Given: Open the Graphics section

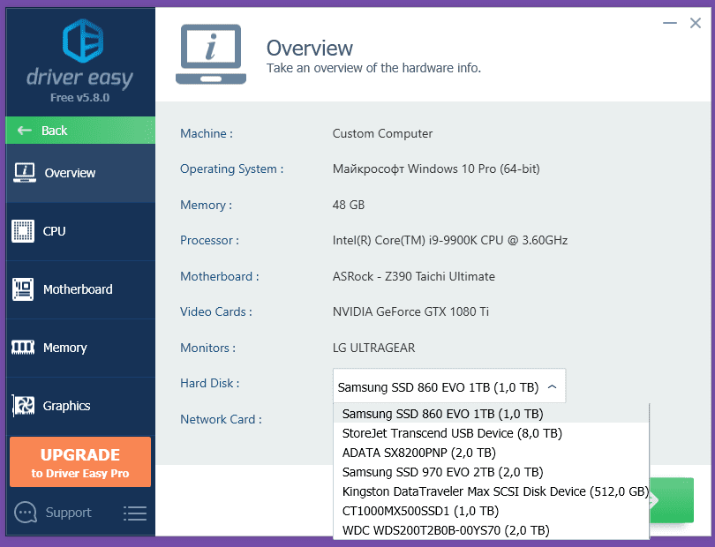Looking at the screenshot, I should (80, 406).
